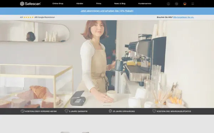The image size is (214, 133).
Task: Click the yellow star rating
Action: (x=29, y=17)
